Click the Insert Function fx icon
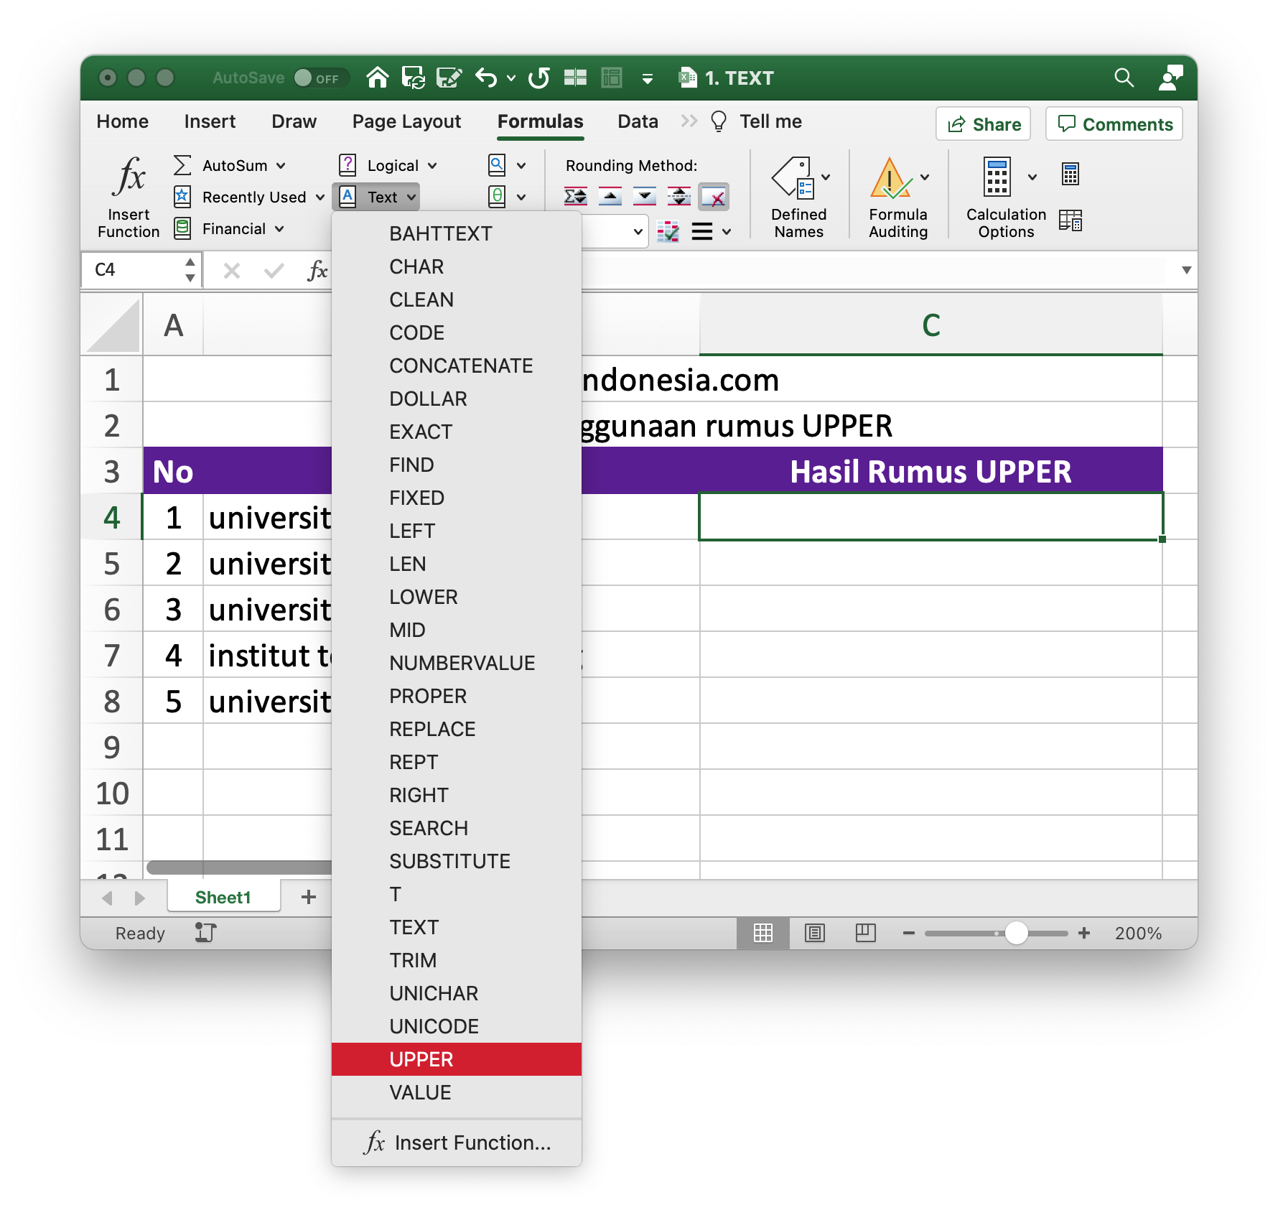This screenshot has height=1205, width=1278. point(129,177)
